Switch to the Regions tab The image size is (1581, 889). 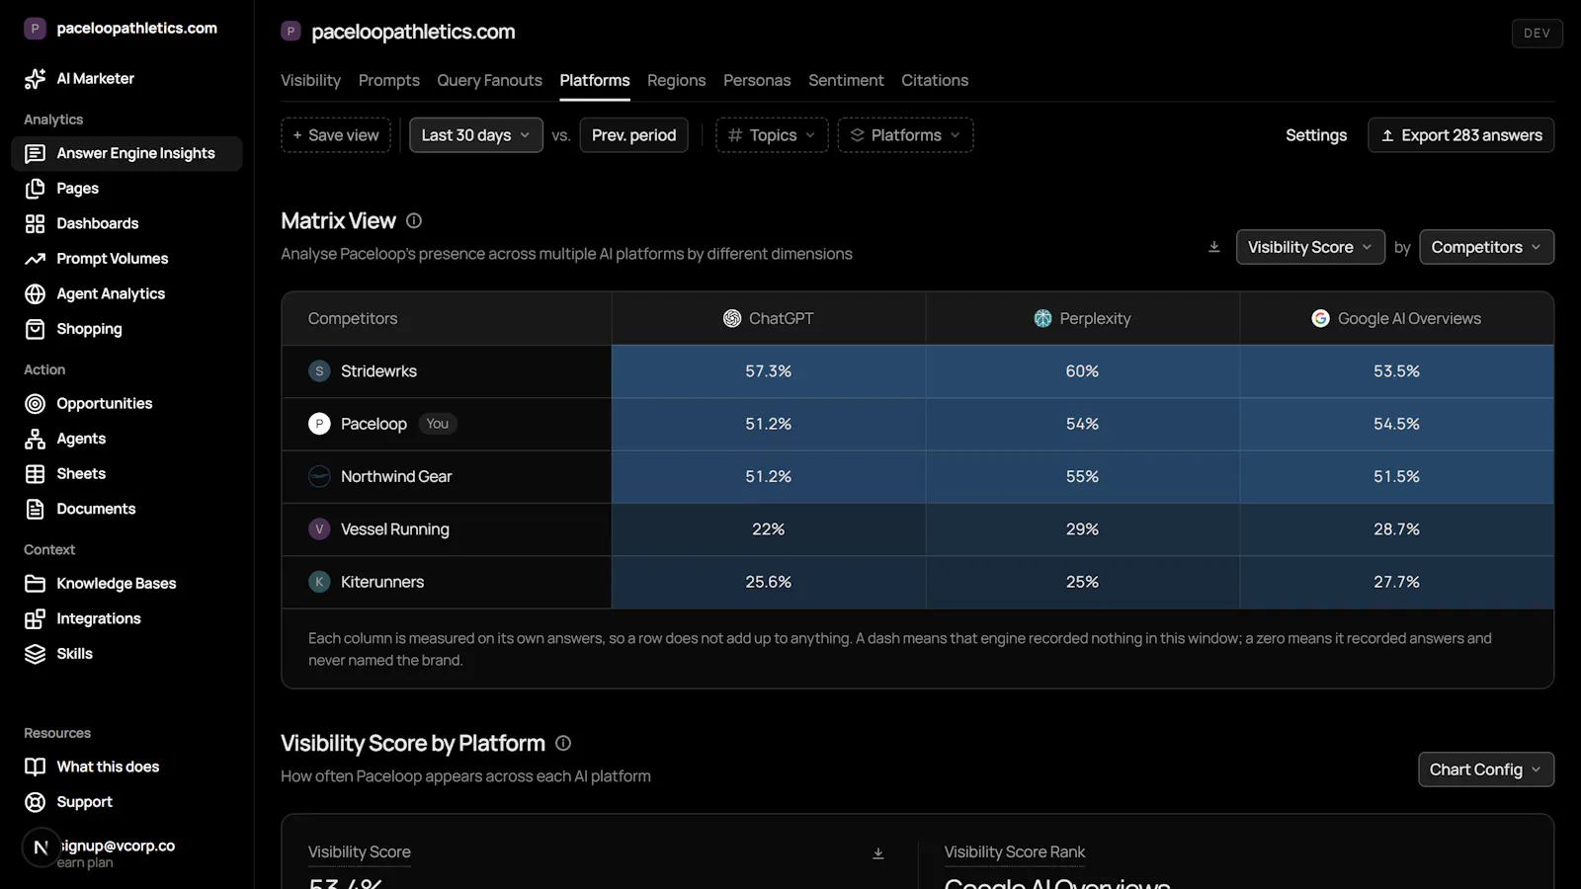tap(677, 80)
